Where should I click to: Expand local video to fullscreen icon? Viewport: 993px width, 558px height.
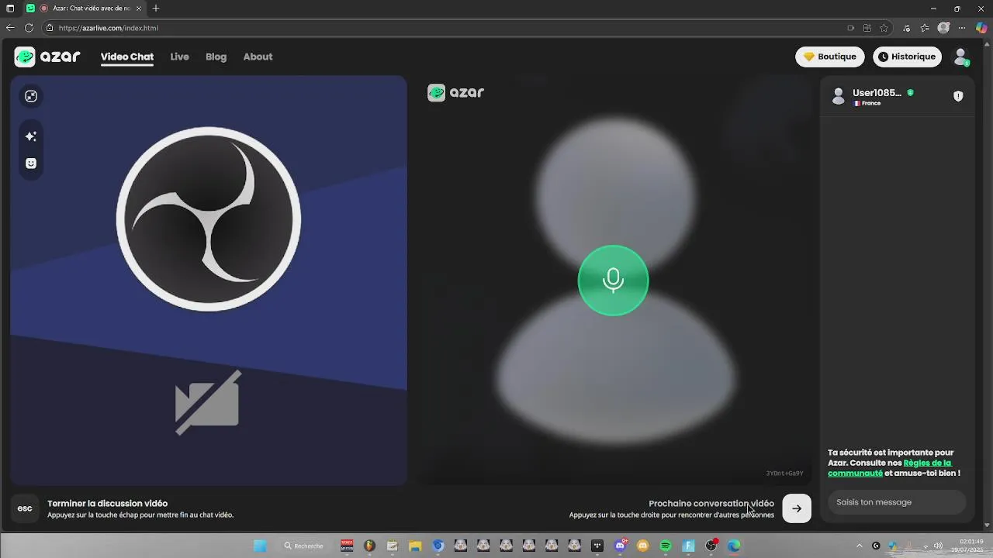(x=31, y=96)
